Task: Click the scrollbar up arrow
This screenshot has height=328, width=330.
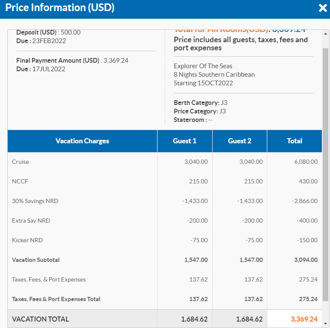Action: coord(325,34)
